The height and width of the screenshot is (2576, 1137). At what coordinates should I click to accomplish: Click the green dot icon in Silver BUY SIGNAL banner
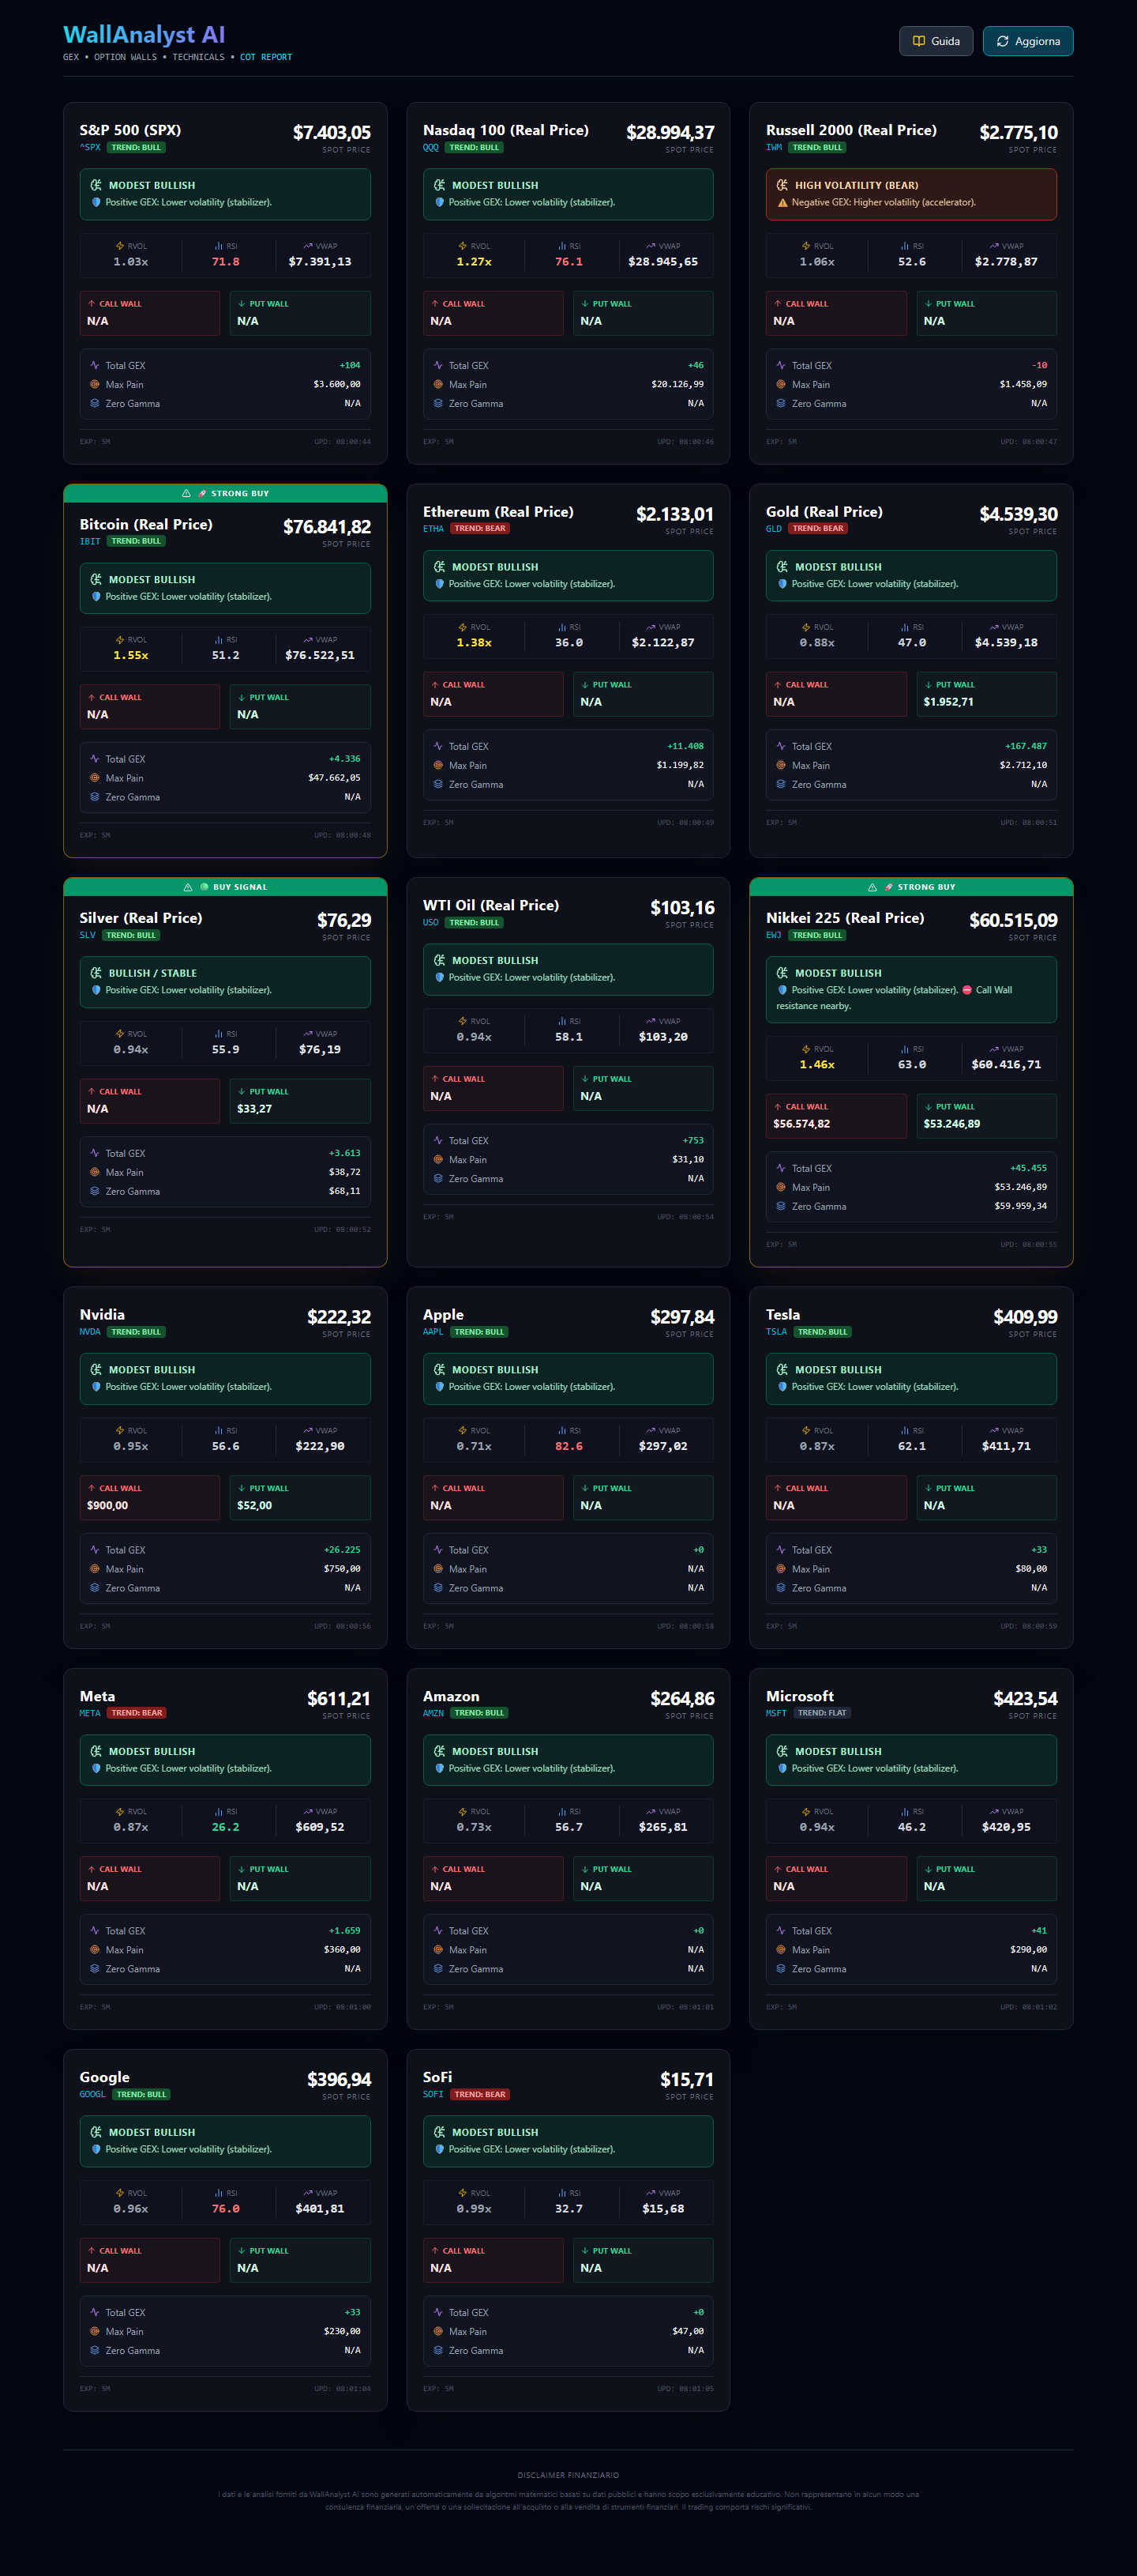[x=205, y=887]
